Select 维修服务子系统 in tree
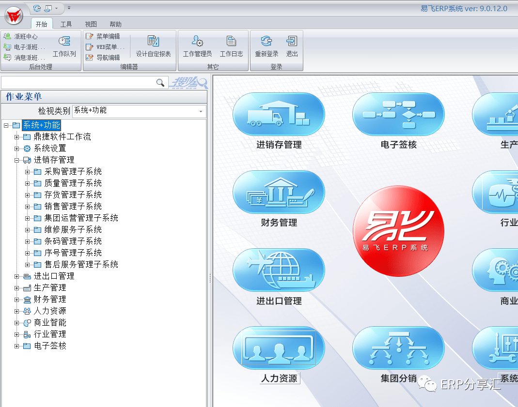Screen dimensions: 518x407 pos(73,229)
